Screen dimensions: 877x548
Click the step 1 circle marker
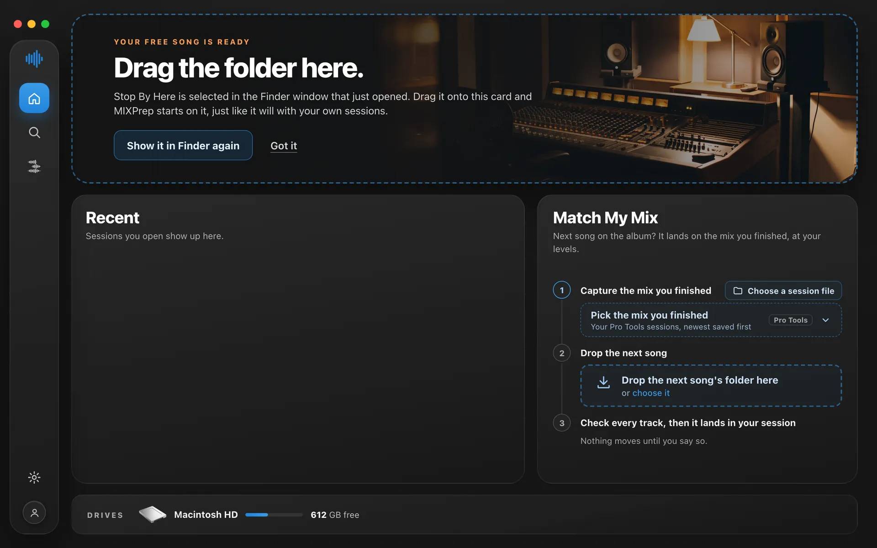pyautogui.click(x=562, y=290)
